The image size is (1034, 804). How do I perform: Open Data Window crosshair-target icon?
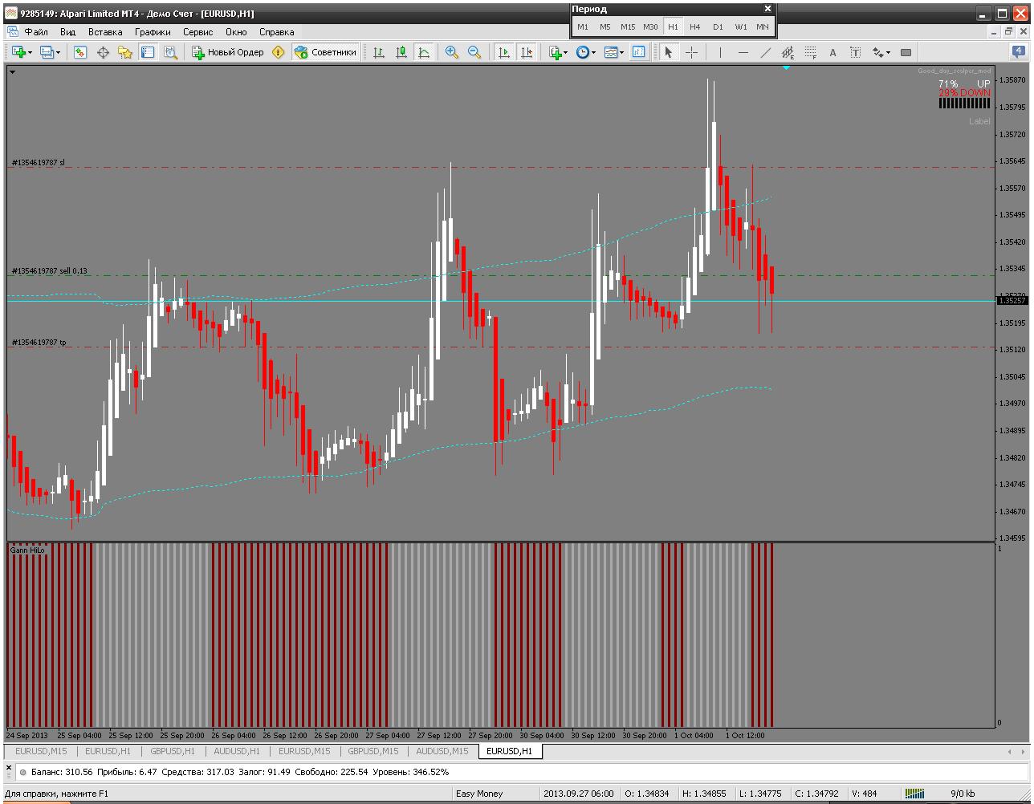coord(103,52)
